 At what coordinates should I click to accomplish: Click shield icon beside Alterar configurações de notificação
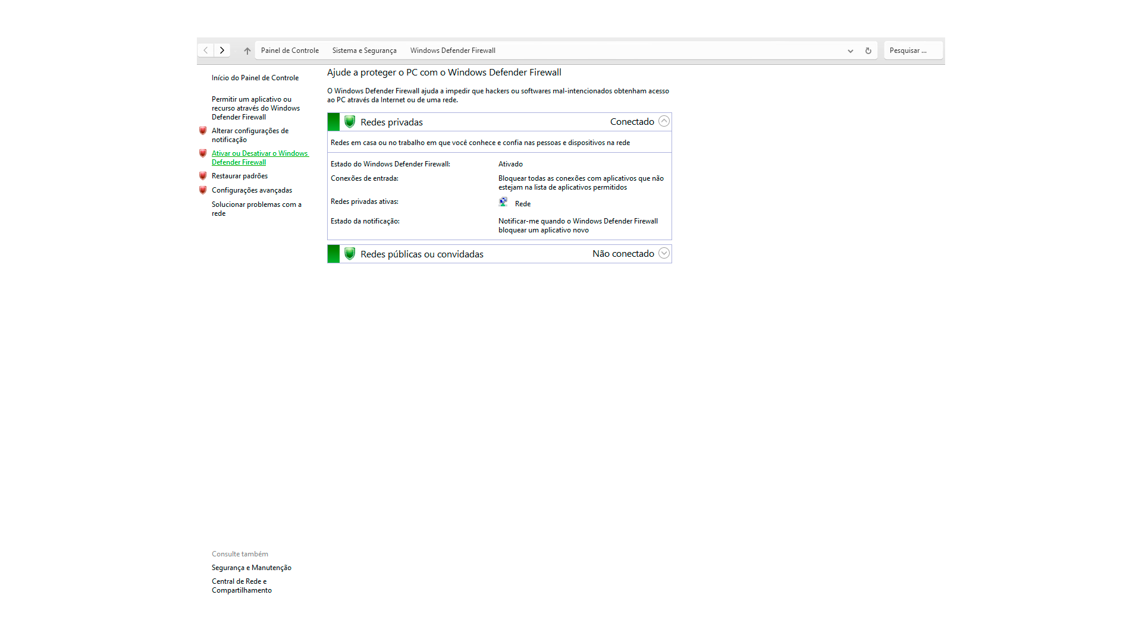[x=203, y=131]
